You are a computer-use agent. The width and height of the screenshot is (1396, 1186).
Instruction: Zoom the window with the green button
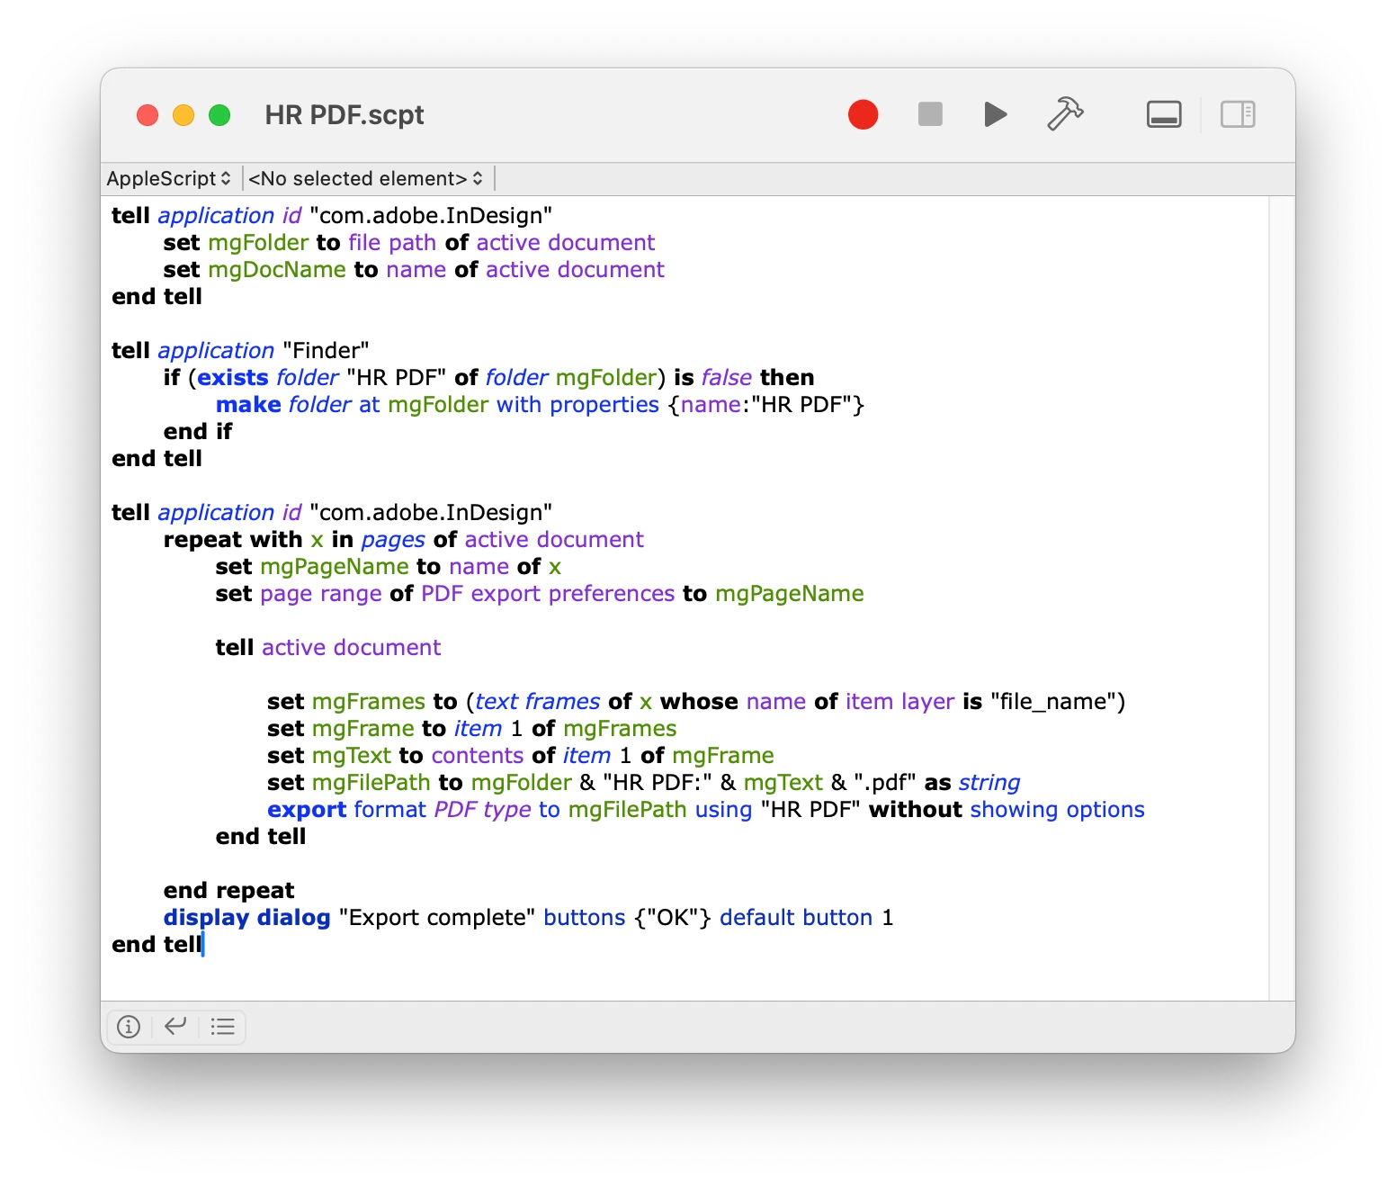[219, 115]
